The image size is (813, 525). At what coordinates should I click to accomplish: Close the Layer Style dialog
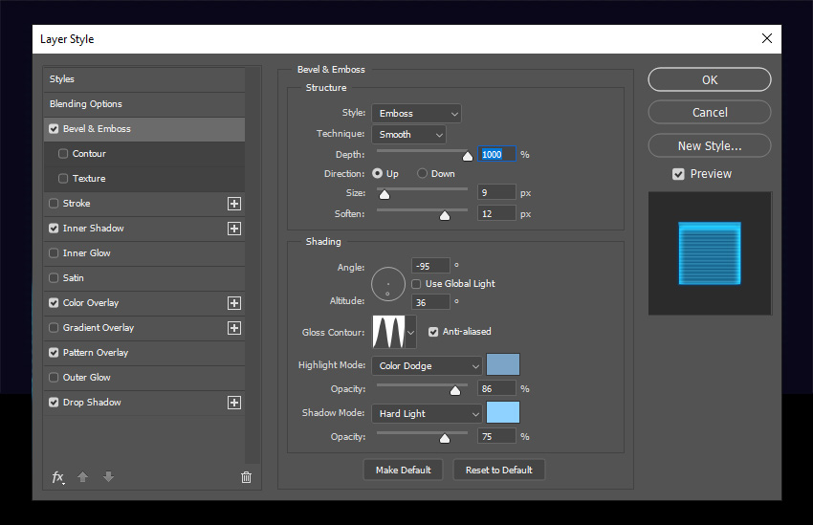click(x=767, y=38)
